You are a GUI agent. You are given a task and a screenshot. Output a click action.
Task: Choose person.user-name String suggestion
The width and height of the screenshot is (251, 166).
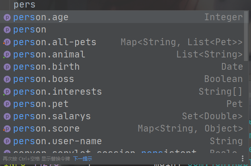(x=119, y=141)
